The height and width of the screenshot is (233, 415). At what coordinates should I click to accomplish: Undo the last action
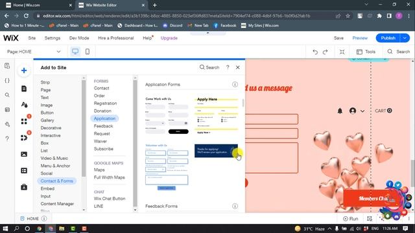click(315, 52)
